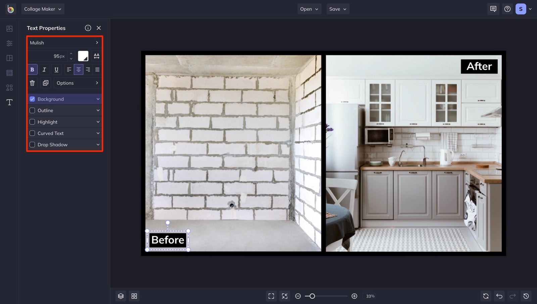Select the Text tool in the sidebar
Viewport: 537px width, 304px height.
coord(9,102)
